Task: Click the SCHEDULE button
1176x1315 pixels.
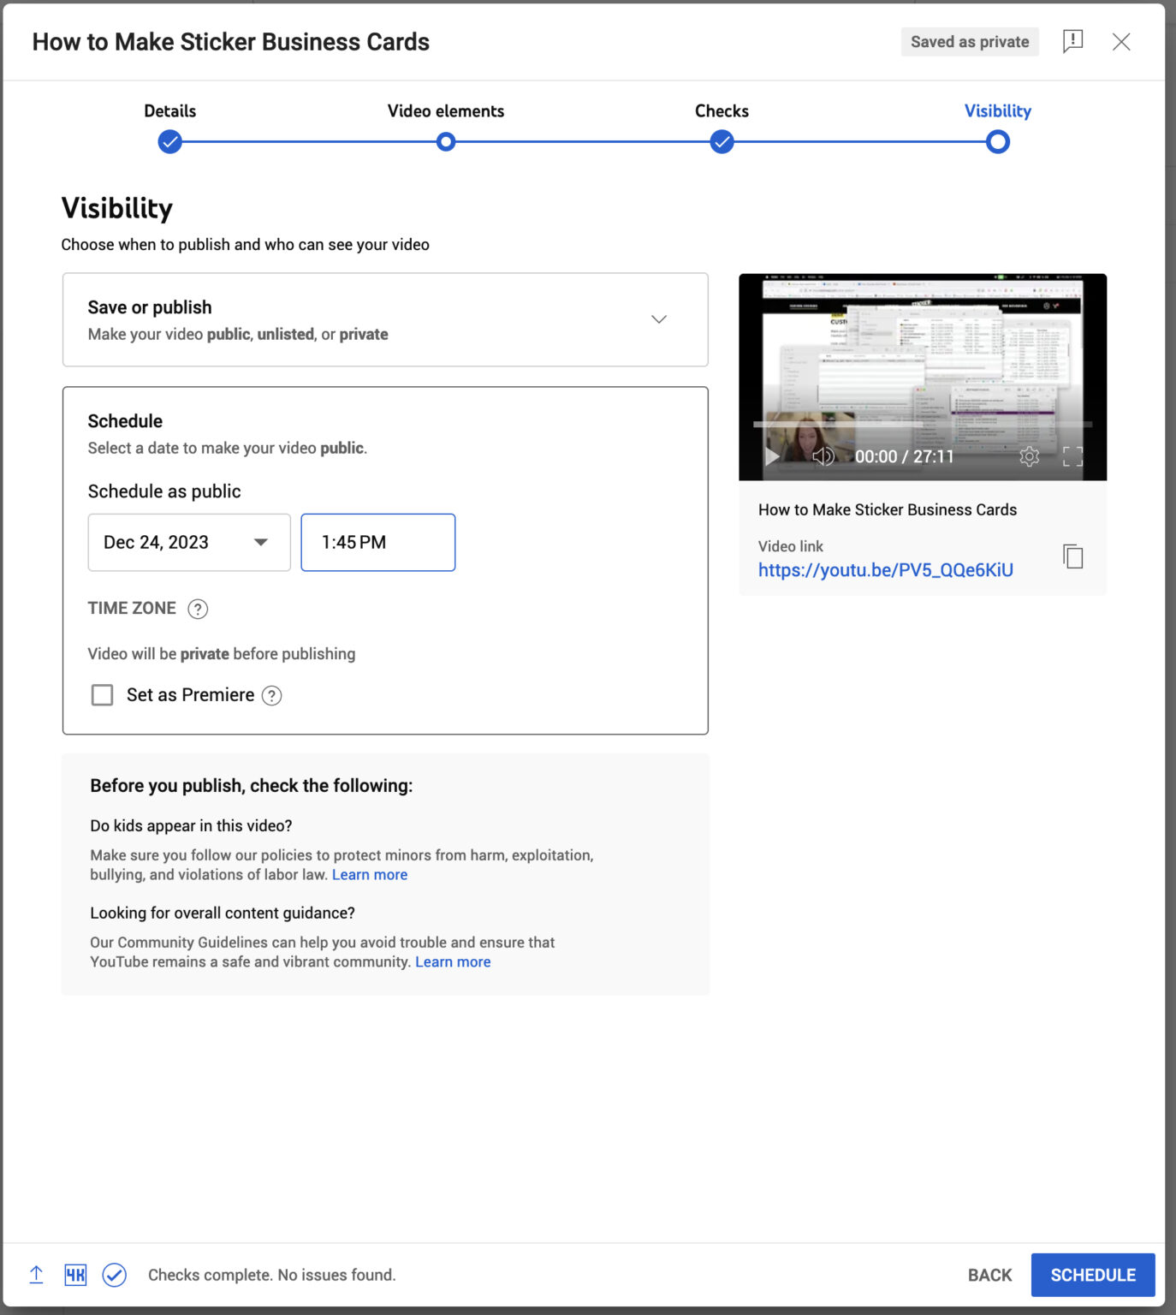Action: (x=1093, y=1275)
